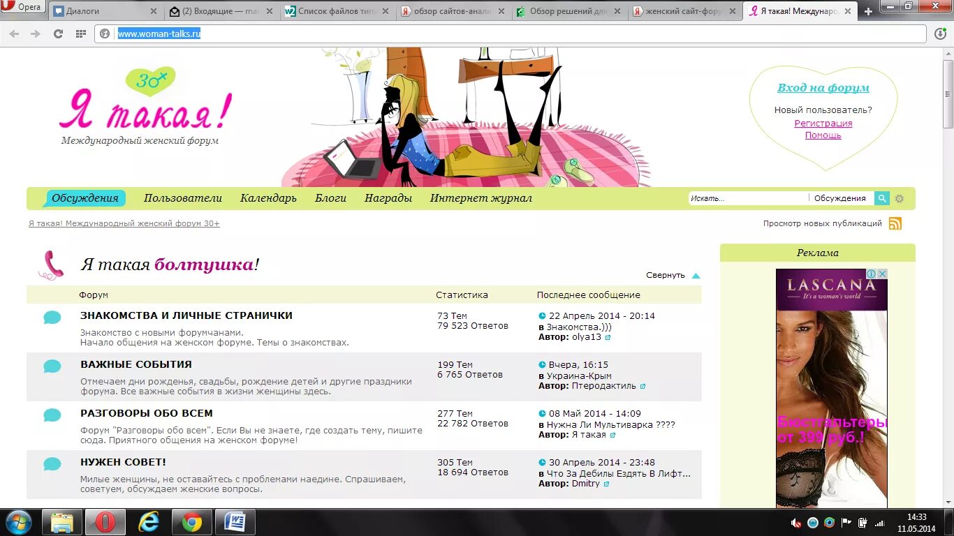Open Word from the taskbar

coord(235,522)
